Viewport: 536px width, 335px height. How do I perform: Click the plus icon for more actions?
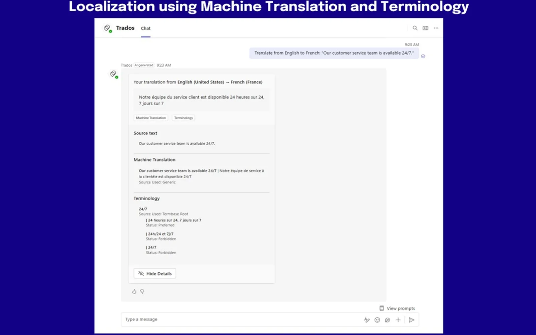(398, 320)
